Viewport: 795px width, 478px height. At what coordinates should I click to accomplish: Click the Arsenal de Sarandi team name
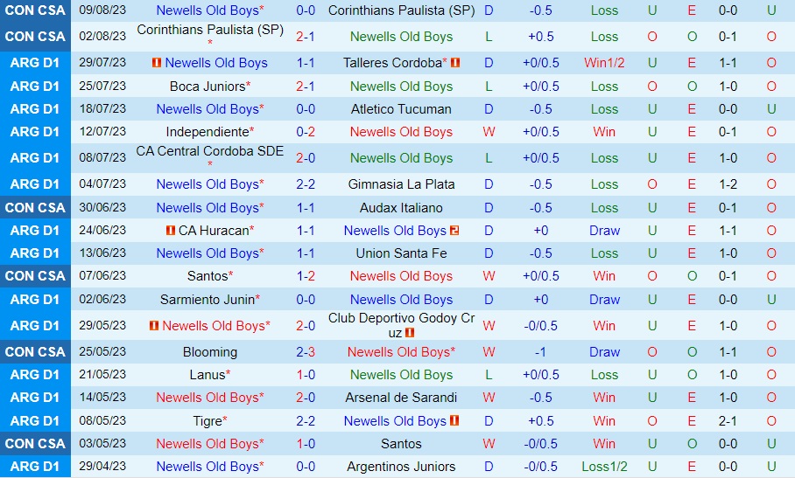(x=401, y=398)
